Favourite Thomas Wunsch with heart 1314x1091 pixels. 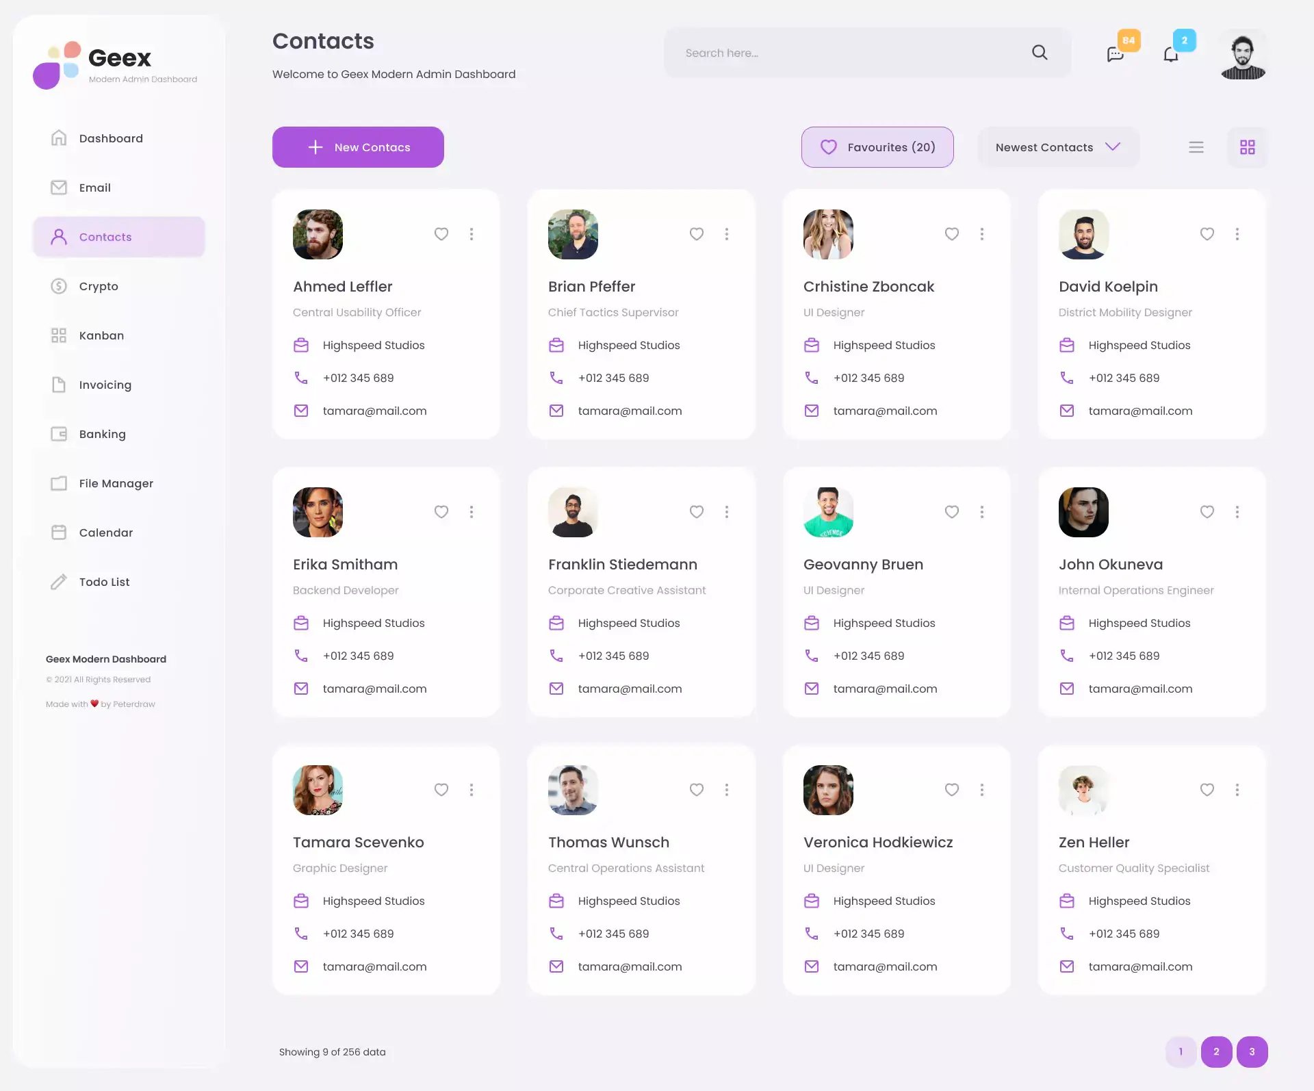click(x=697, y=790)
